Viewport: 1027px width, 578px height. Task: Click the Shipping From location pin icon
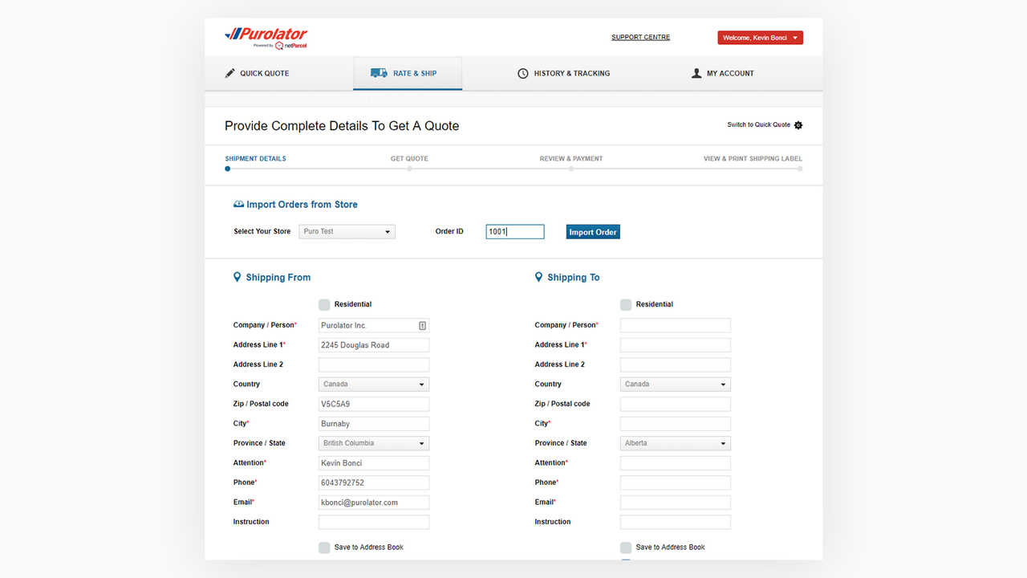[x=237, y=277]
